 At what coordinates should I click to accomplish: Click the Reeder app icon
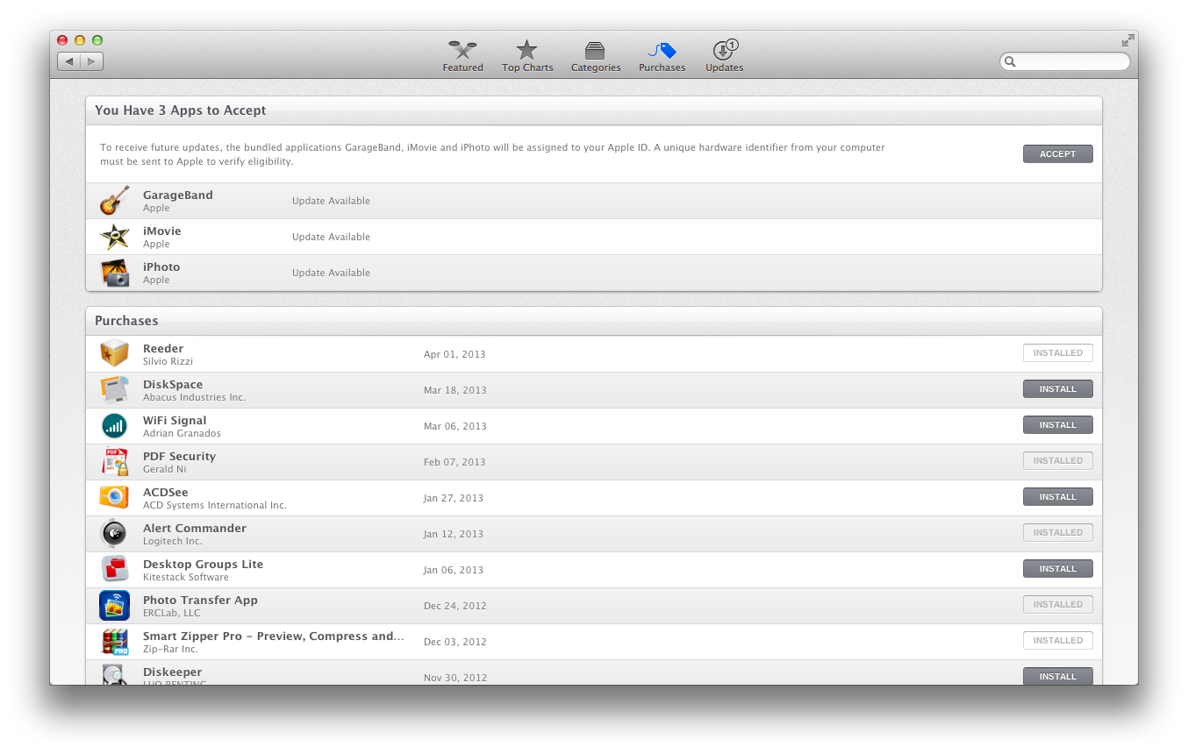[115, 353]
